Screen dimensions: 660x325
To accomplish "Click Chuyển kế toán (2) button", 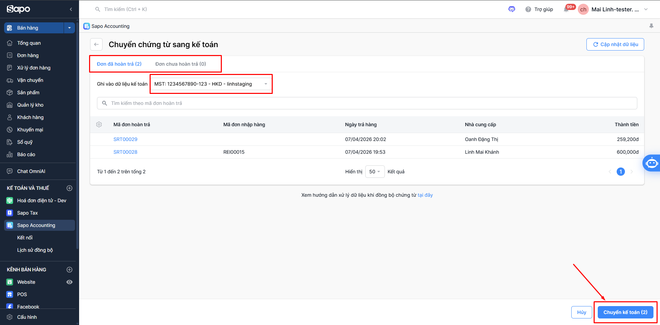I will coord(625,312).
